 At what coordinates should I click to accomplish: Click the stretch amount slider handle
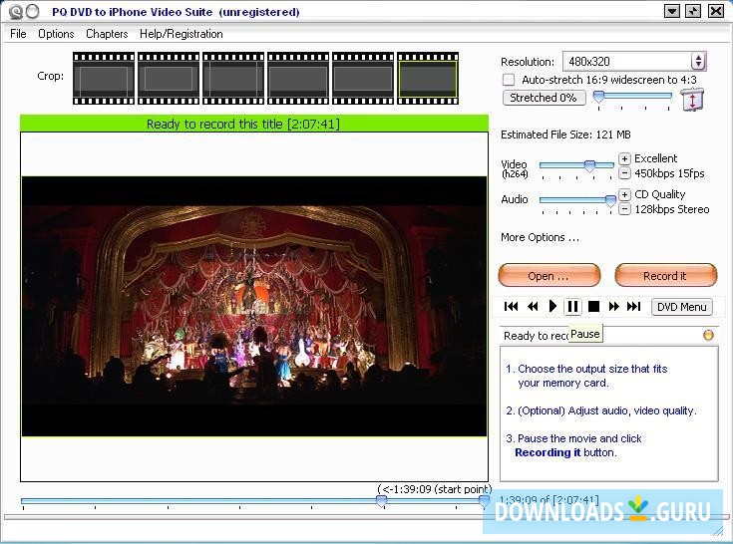[x=598, y=97]
